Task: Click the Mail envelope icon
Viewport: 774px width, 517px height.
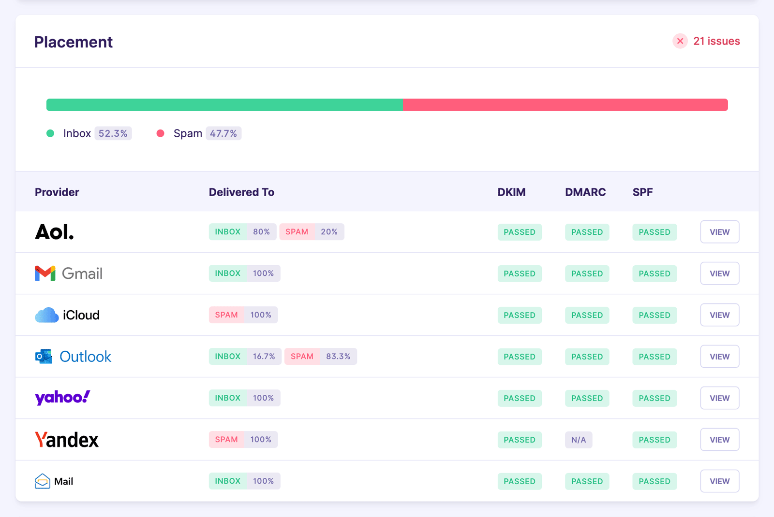Action: [x=43, y=481]
